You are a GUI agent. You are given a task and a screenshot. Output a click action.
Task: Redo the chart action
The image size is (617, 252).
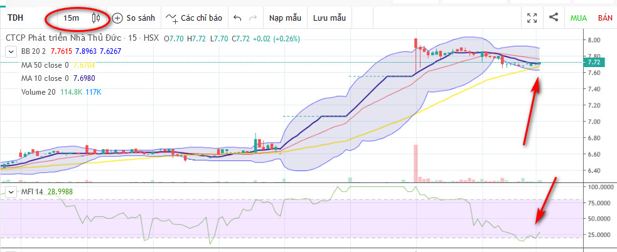(254, 18)
